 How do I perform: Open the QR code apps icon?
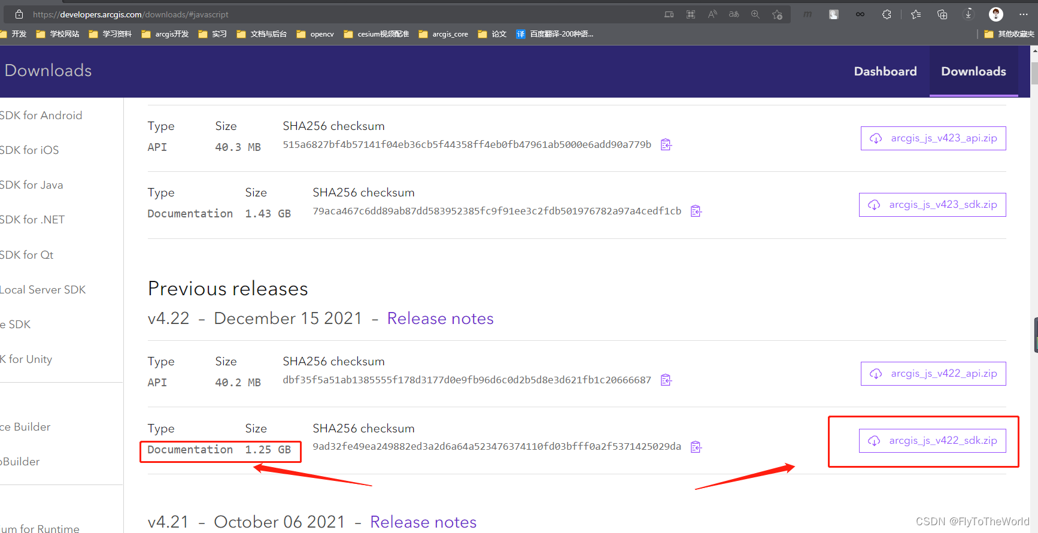(691, 14)
